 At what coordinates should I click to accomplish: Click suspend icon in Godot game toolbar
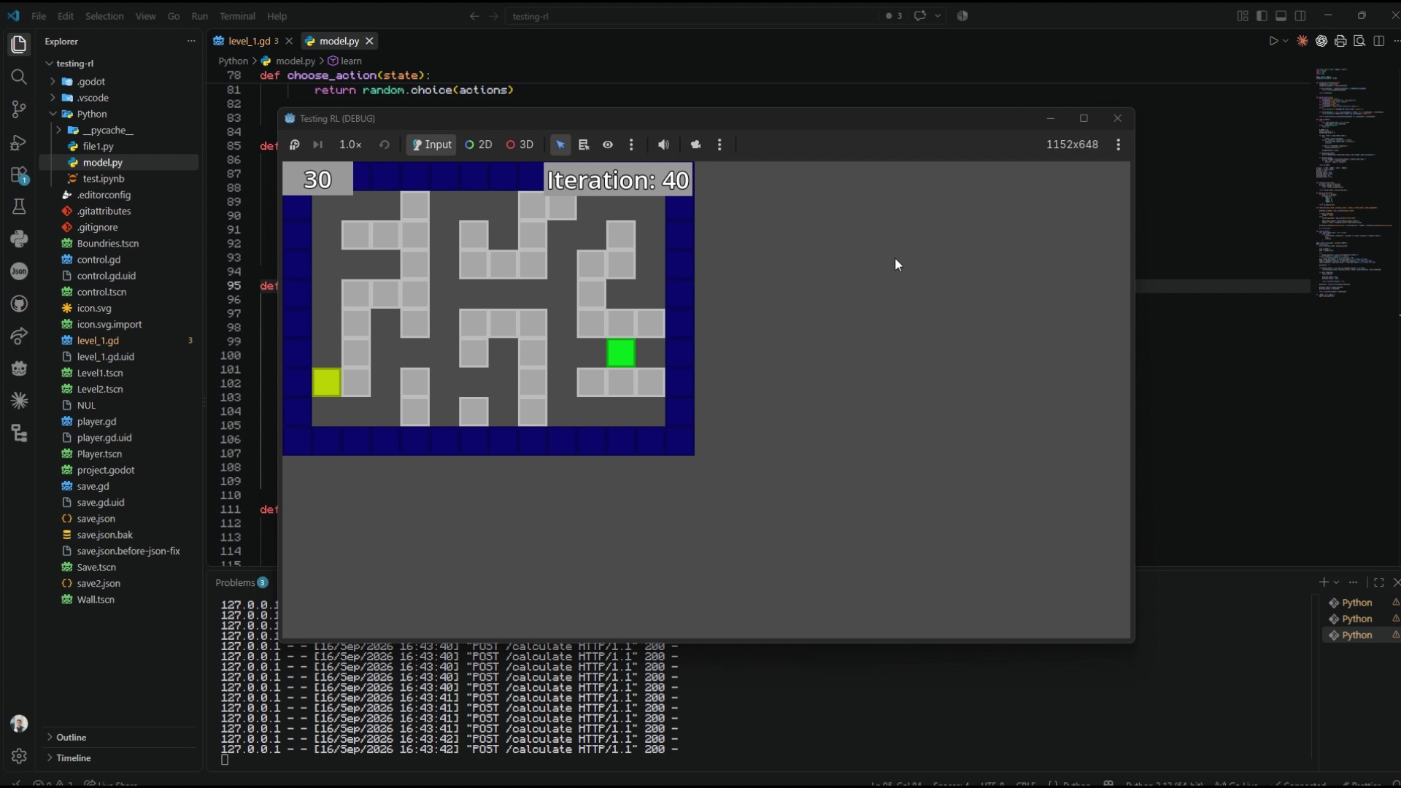tap(295, 144)
